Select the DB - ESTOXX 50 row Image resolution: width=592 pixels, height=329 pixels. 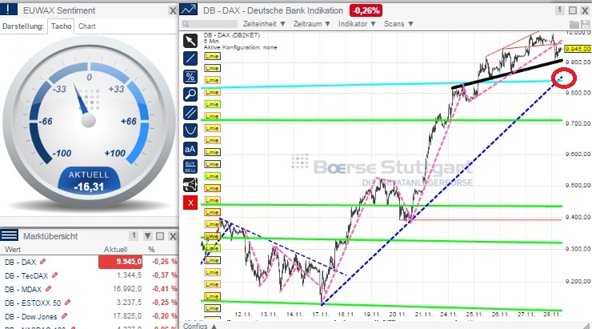tap(89, 303)
